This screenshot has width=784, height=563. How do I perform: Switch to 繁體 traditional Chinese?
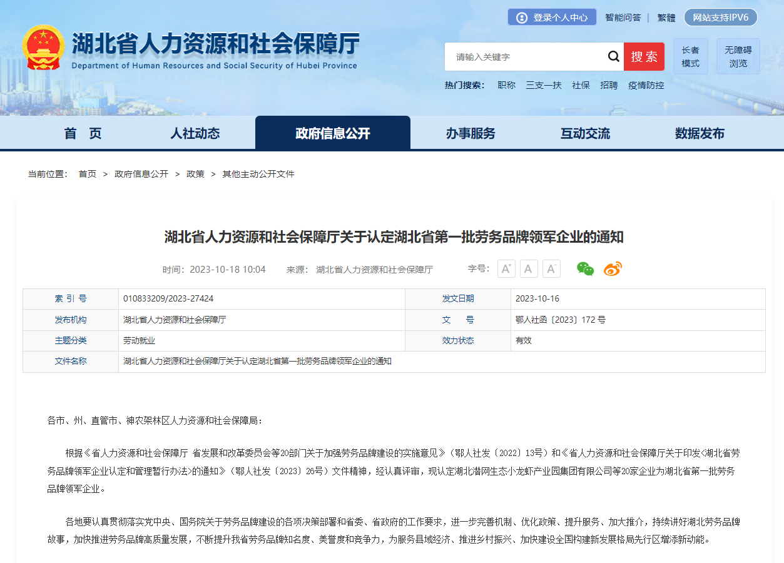point(666,18)
